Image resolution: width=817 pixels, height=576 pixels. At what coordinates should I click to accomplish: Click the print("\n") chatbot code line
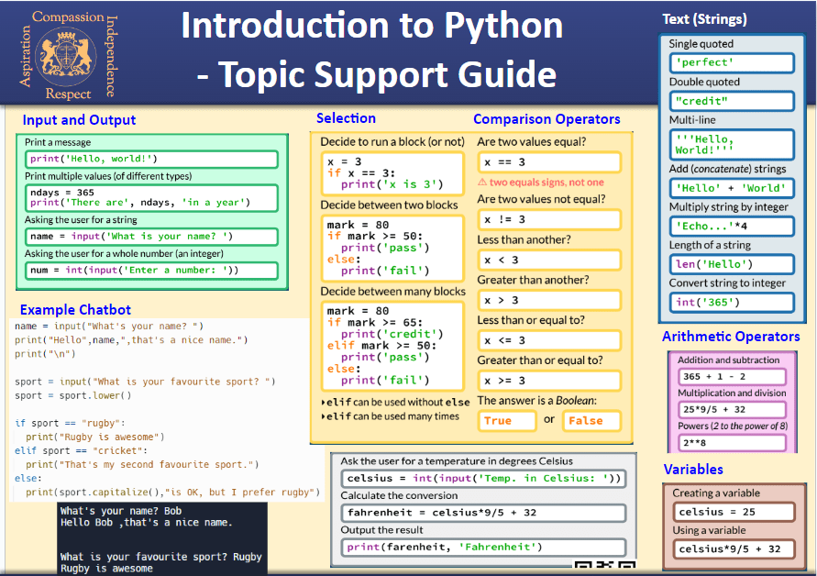45,354
